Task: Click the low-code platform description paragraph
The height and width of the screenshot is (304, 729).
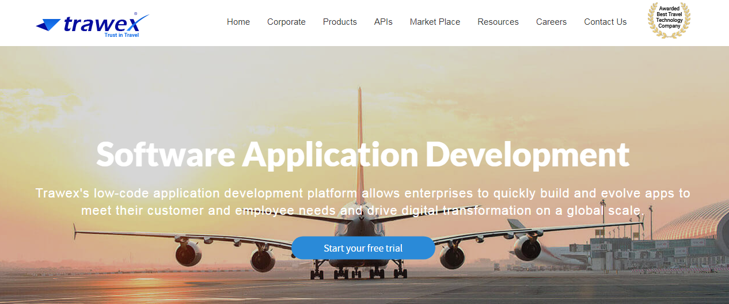Action: coord(363,202)
